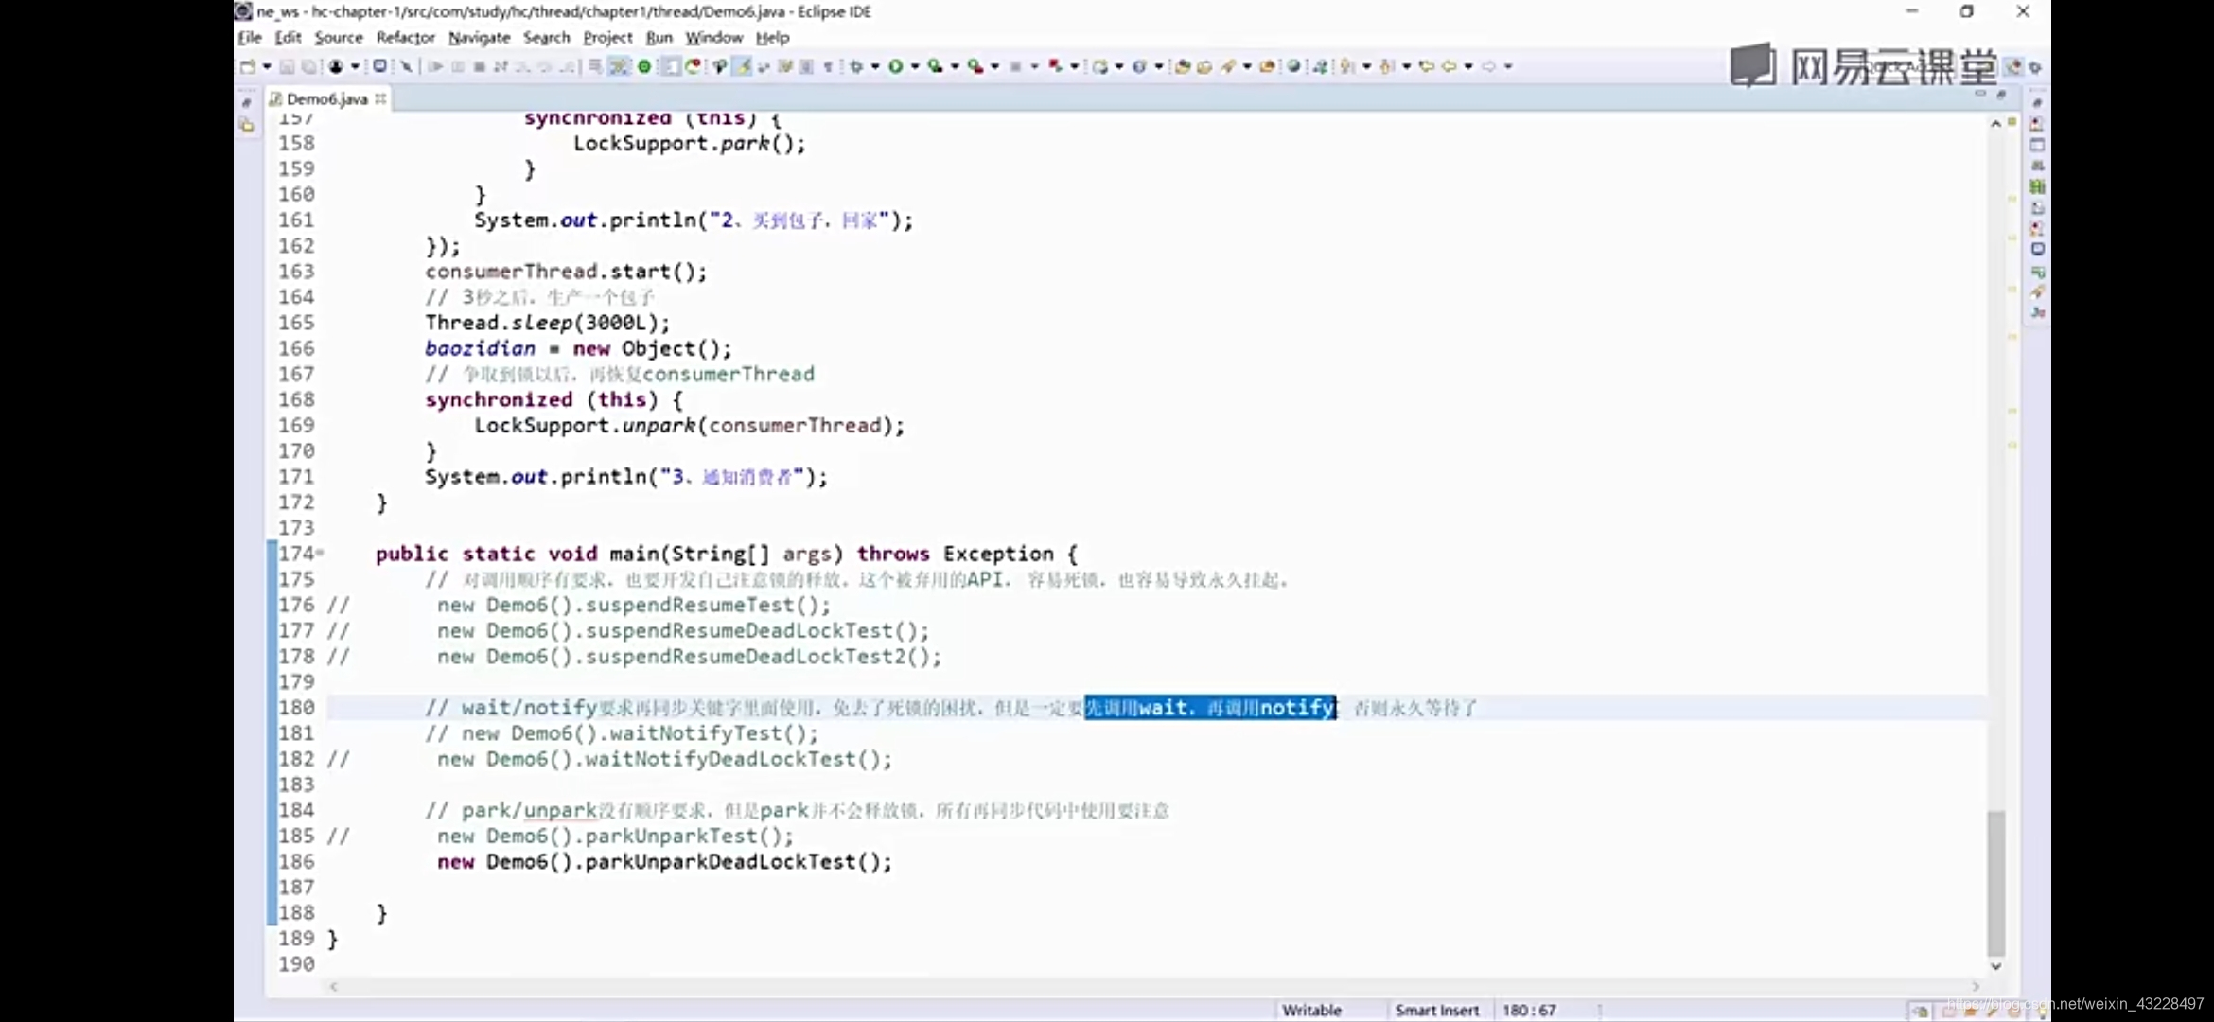Open the Window menu

click(x=713, y=38)
